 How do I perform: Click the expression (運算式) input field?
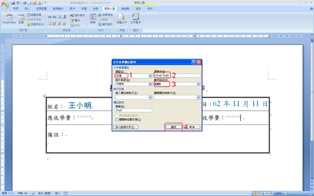click(177, 76)
